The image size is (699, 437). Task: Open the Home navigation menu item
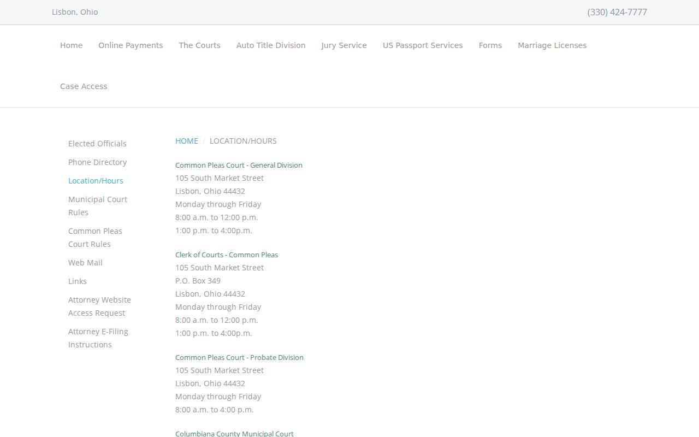pyautogui.click(x=71, y=45)
